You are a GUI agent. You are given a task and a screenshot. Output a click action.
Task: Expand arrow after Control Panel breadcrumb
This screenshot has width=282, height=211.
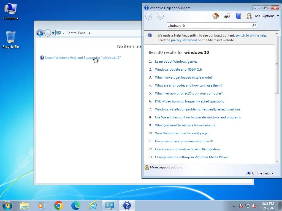coord(90,33)
